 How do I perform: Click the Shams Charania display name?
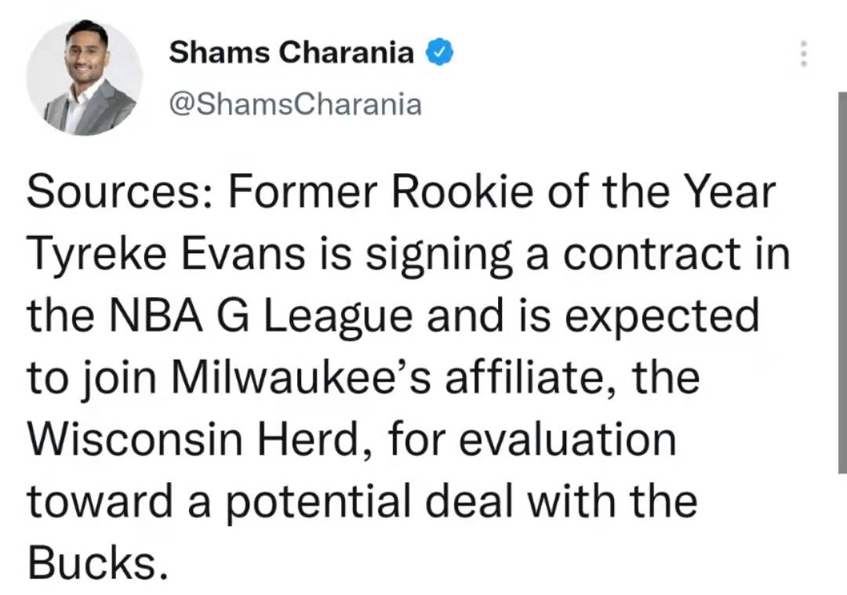[x=291, y=53]
